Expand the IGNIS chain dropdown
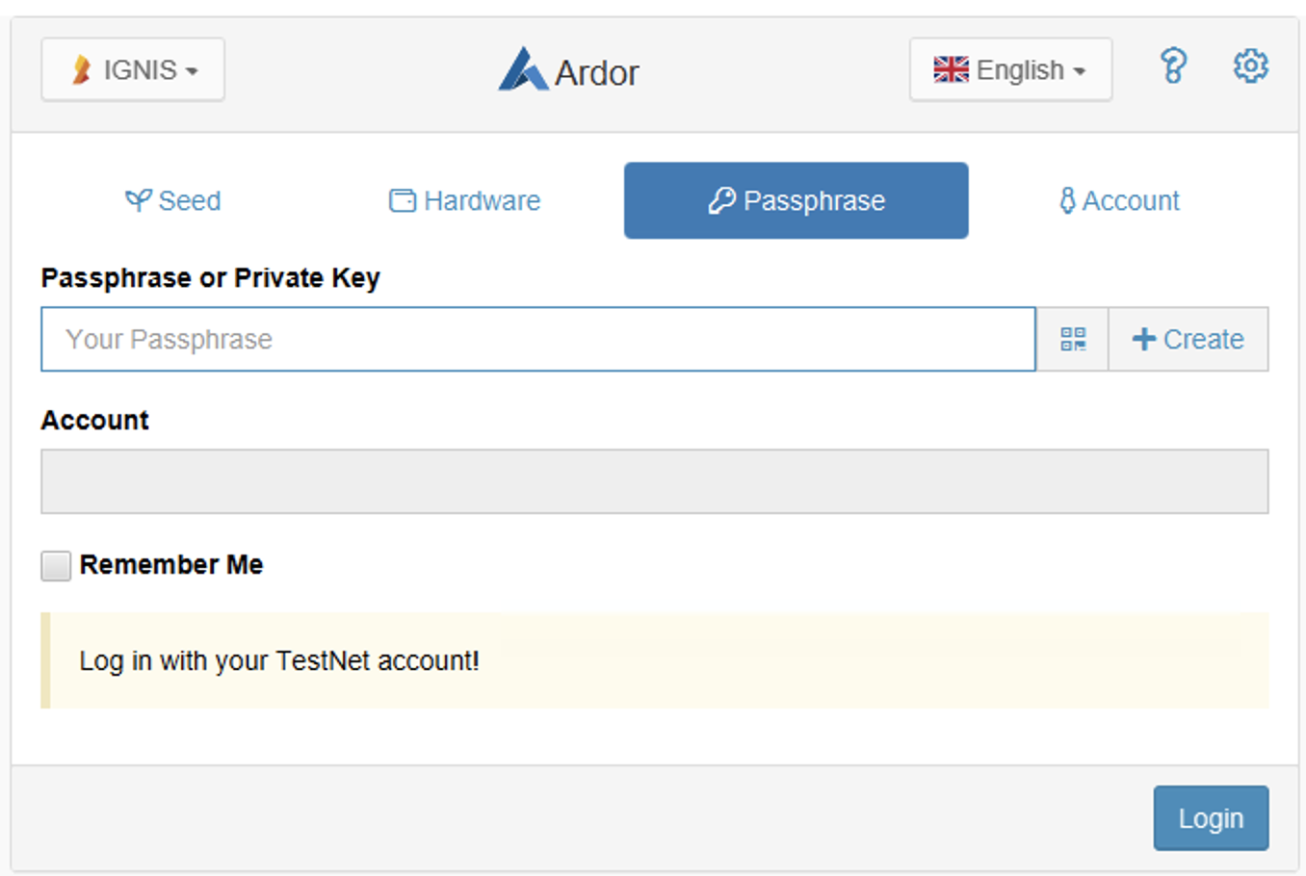This screenshot has width=1306, height=876. [x=133, y=69]
